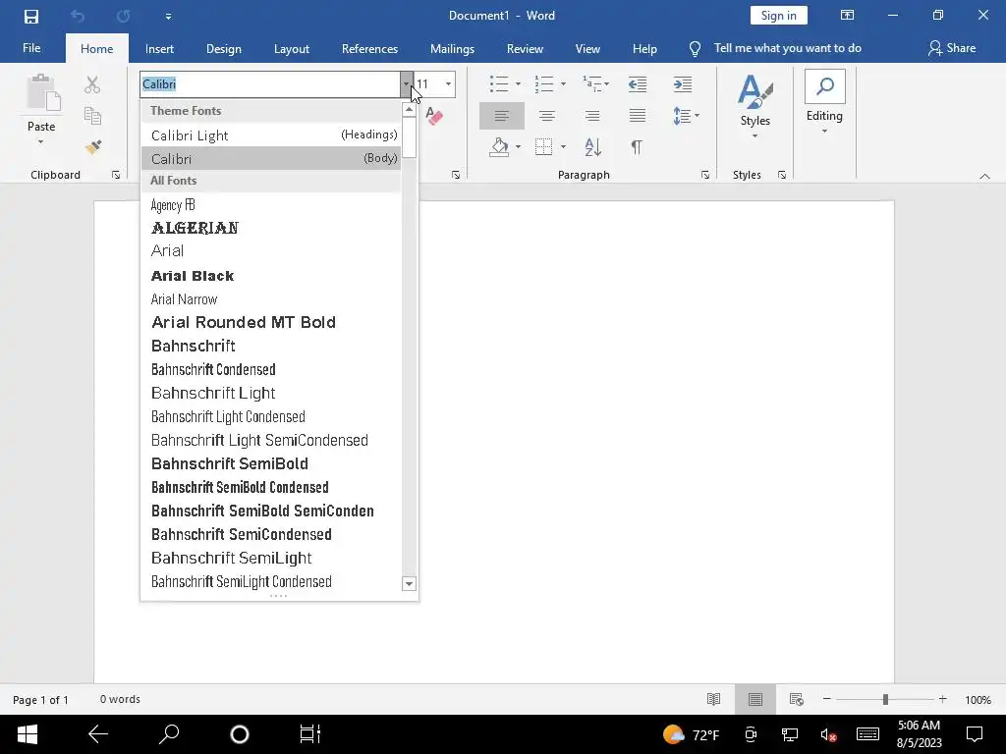Choose Arial Black from font list

(x=271, y=276)
